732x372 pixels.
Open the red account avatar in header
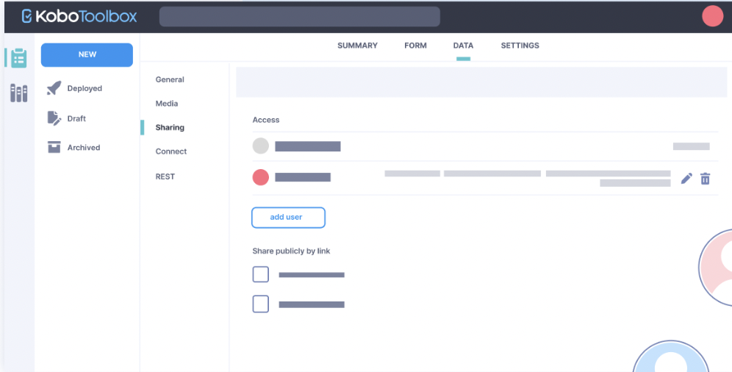712,16
